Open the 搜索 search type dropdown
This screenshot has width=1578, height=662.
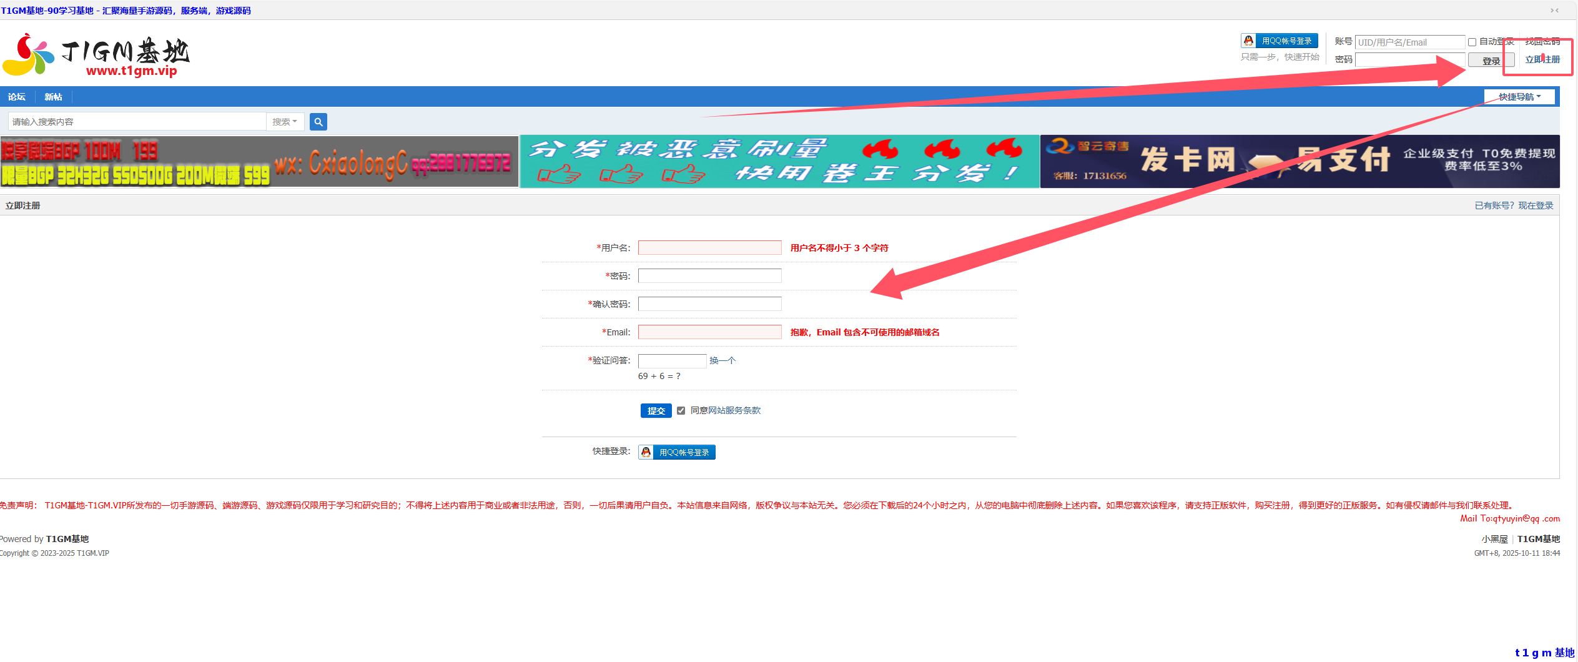tap(285, 121)
